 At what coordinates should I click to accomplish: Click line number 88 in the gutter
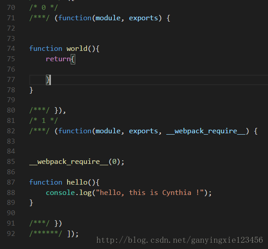11,193
